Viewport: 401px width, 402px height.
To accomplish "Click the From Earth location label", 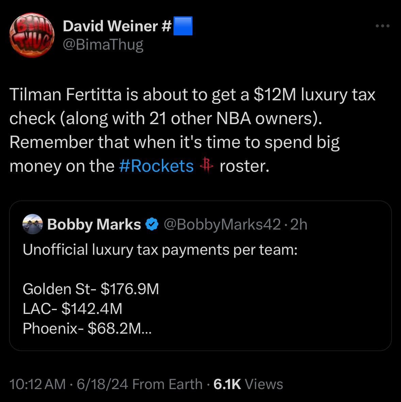I will click(167, 384).
